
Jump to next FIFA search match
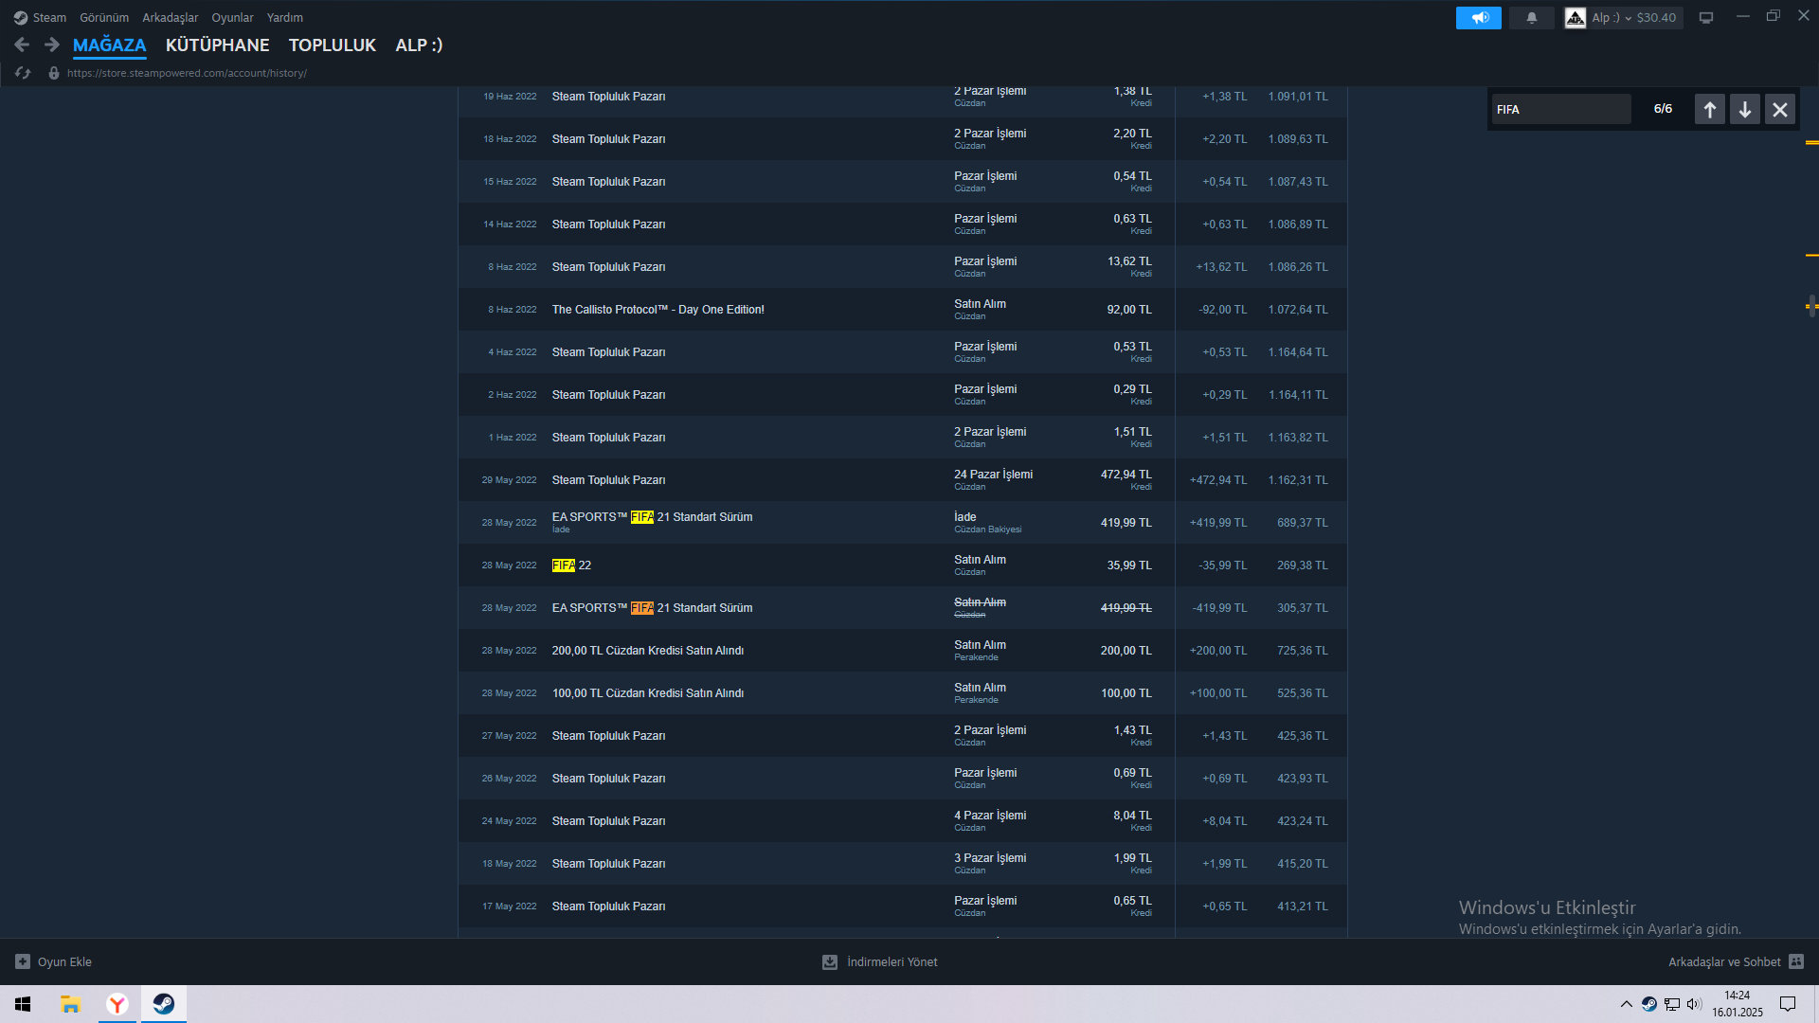click(1744, 110)
